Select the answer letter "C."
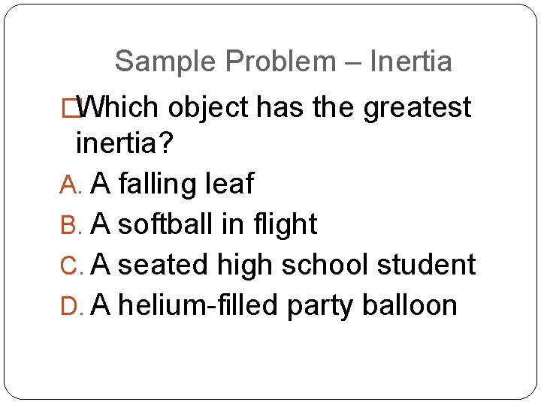This screenshot has width=541, height=405. click(x=74, y=265)
